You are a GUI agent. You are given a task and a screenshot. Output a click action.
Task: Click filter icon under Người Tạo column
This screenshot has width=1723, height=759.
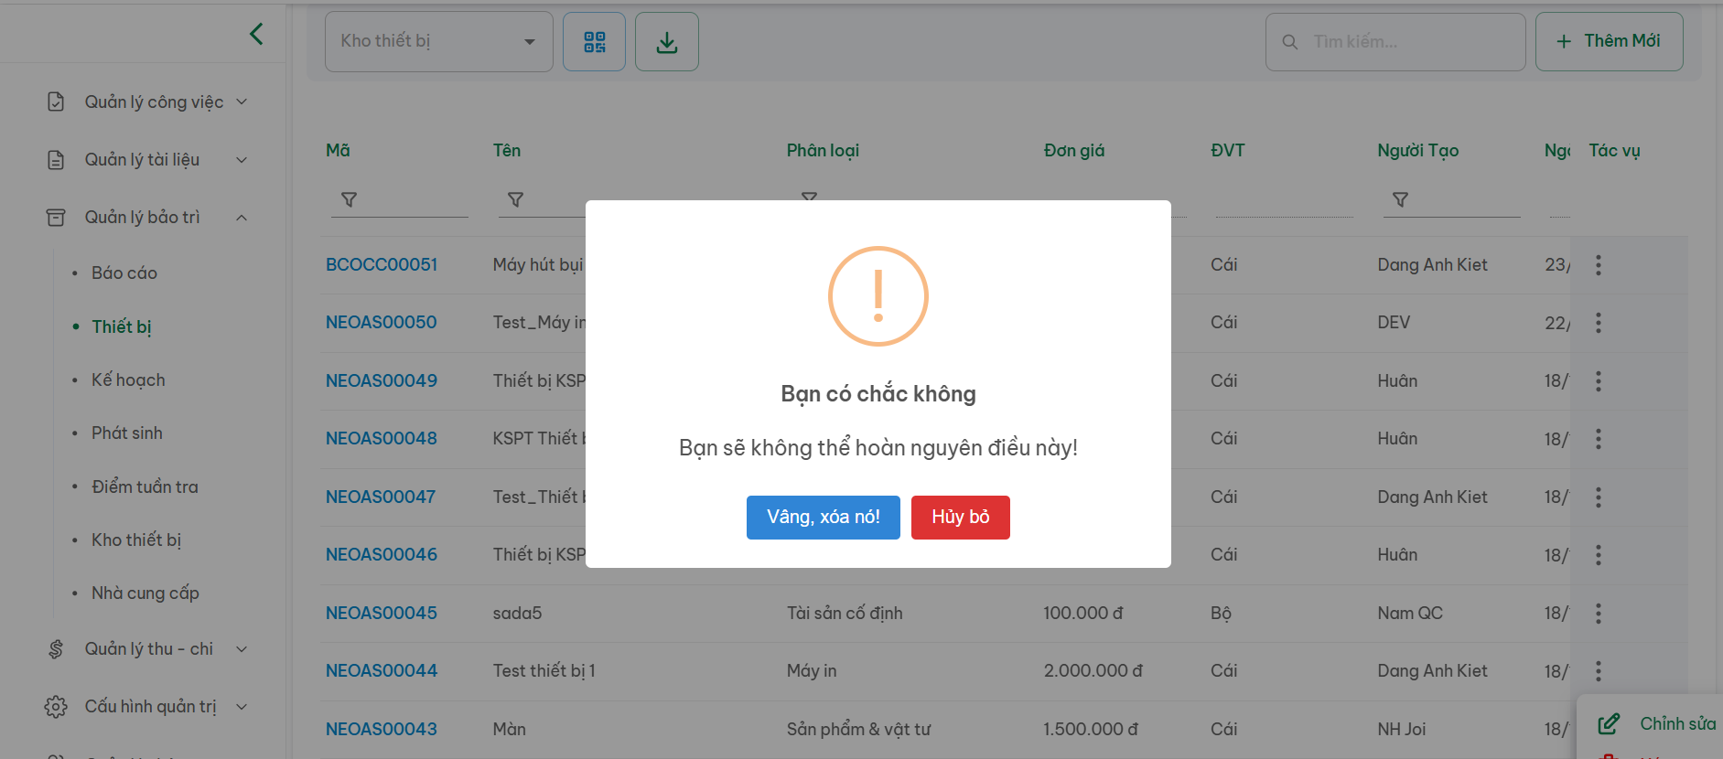(1399, 199)
